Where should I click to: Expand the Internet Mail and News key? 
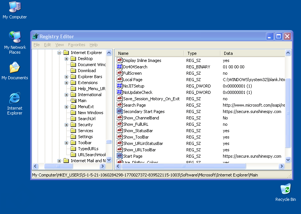point(59,161)
